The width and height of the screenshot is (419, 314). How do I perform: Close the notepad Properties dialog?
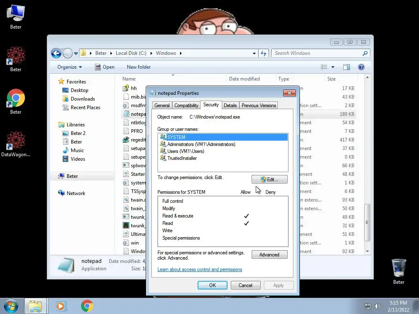coord(289,93)
